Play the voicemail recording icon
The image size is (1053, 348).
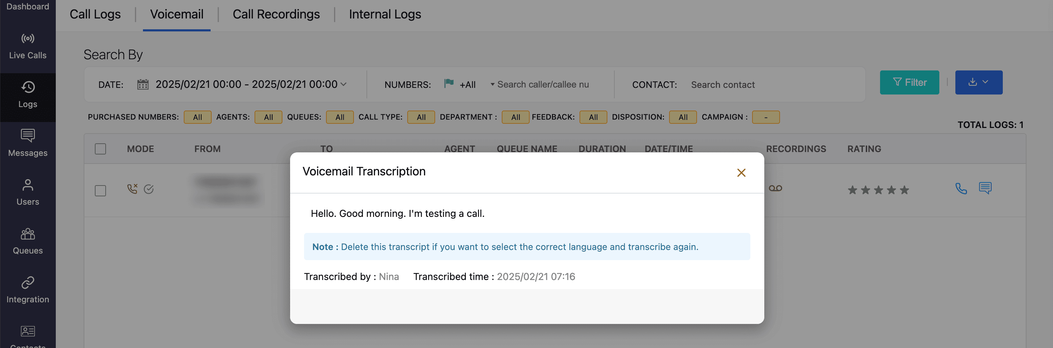pyautogui.click(x=775, y=188)
